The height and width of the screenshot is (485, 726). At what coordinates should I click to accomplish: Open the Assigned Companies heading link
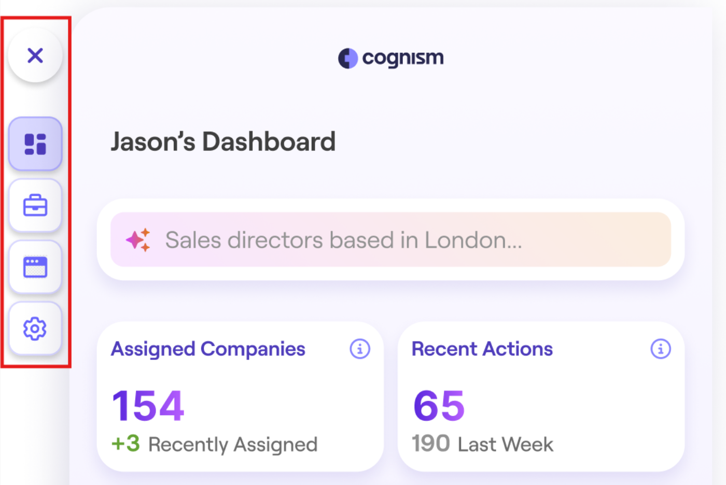[x=208, y=349]
